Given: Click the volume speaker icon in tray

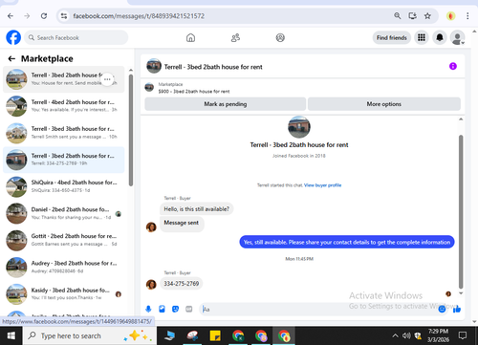Looking at the screenshot, I should click(406, 335).
